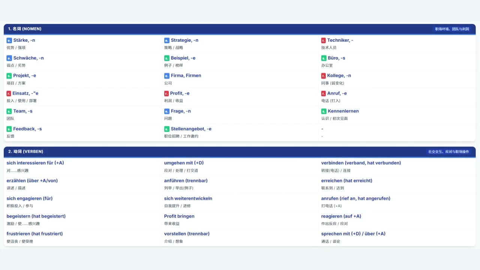The height and width of the screenshot is (270, 480).
Task: Click the verb frustrieren (hat frustriert)
Action: point(34,234)
